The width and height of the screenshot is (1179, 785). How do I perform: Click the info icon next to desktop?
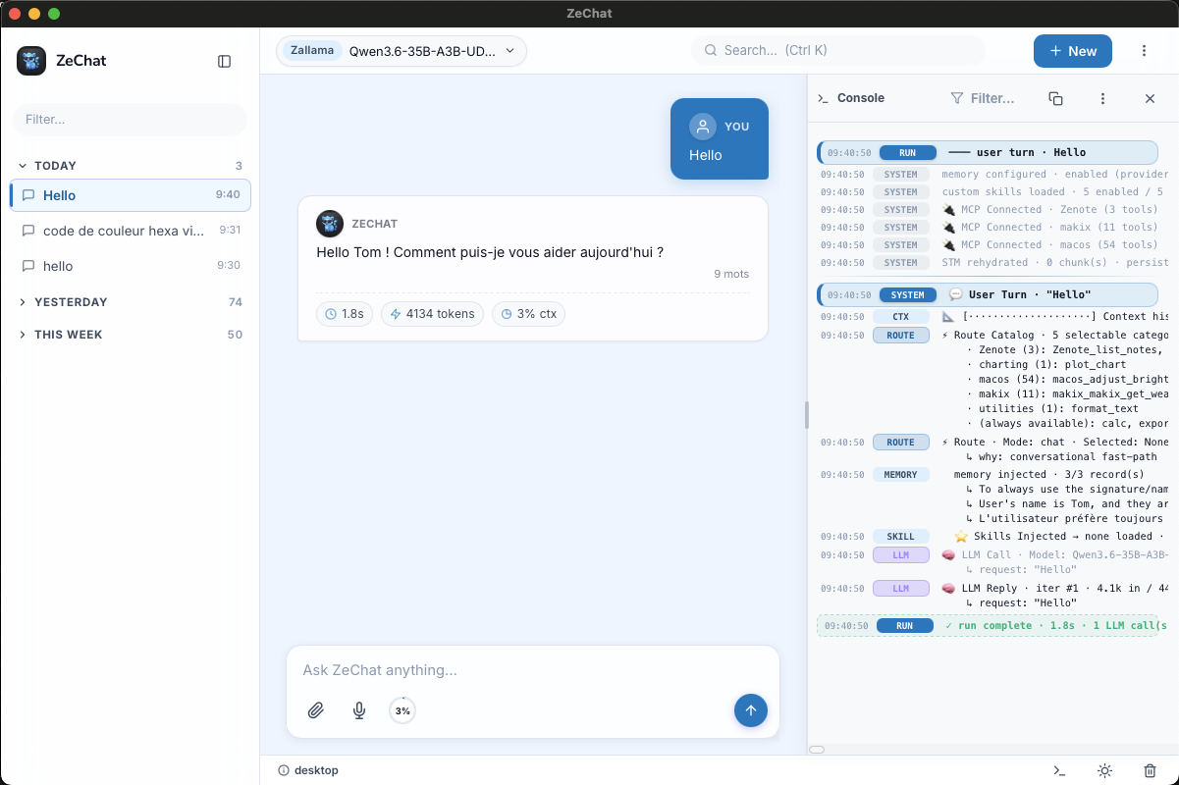click(284, 770)
